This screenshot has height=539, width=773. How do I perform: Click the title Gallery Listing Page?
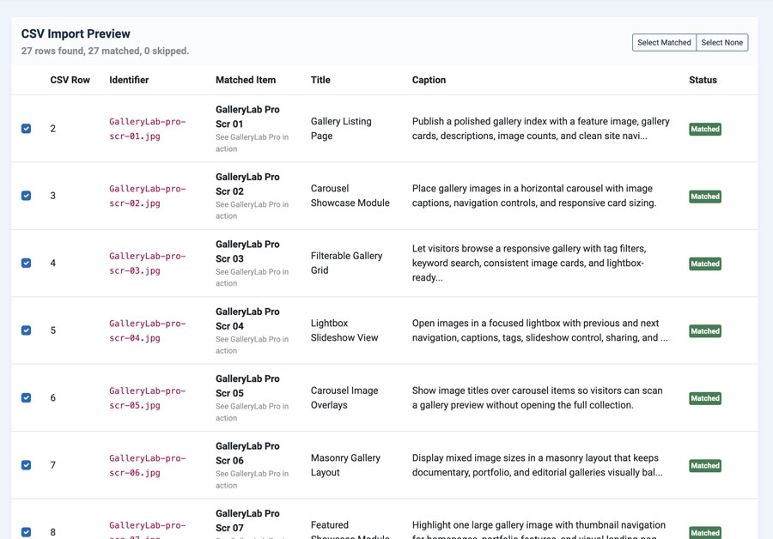click(341, 129)
